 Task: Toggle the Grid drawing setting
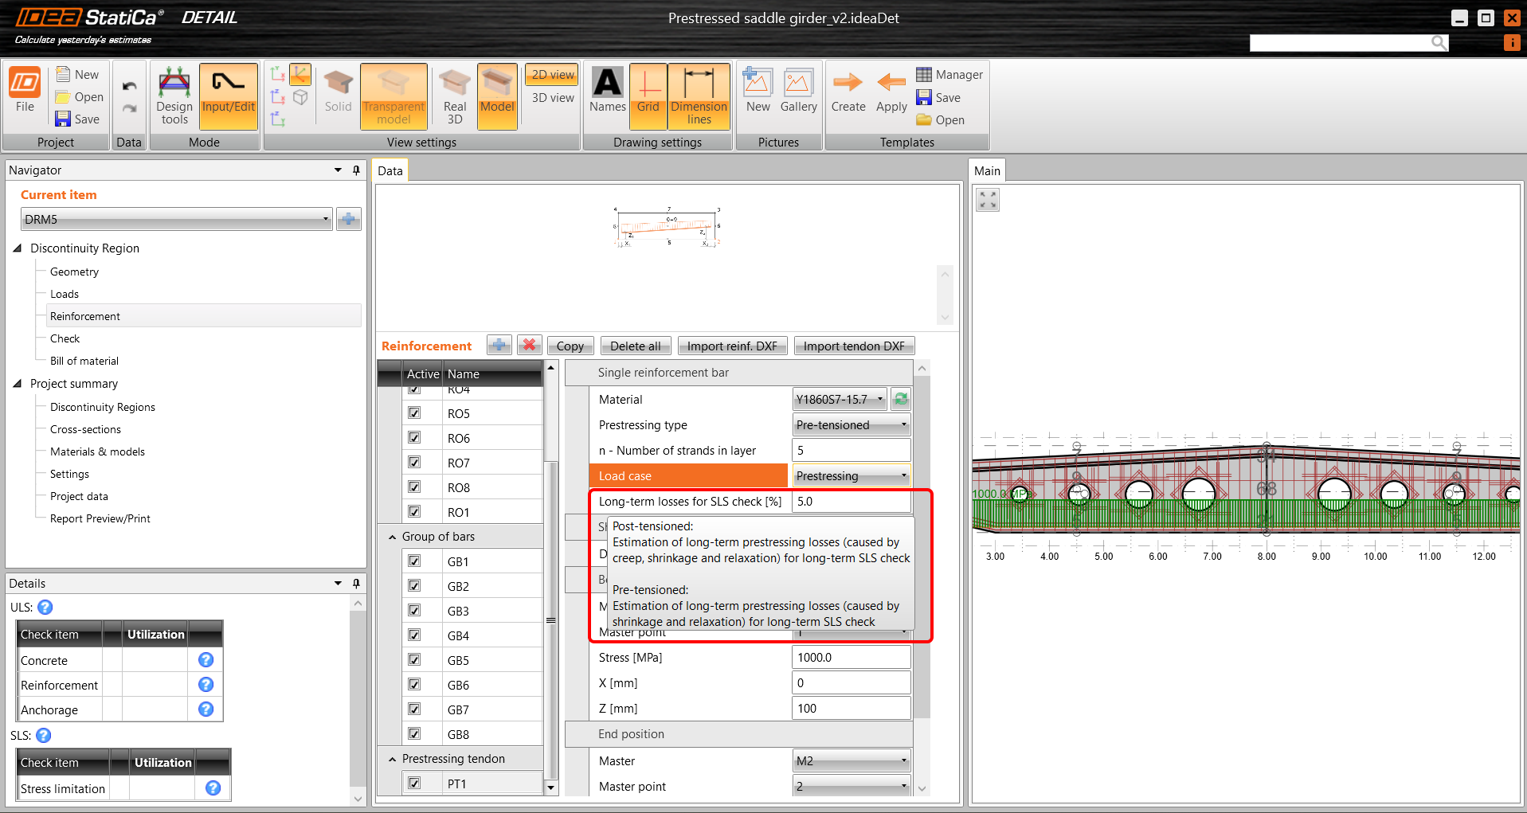tap(648, 96)
